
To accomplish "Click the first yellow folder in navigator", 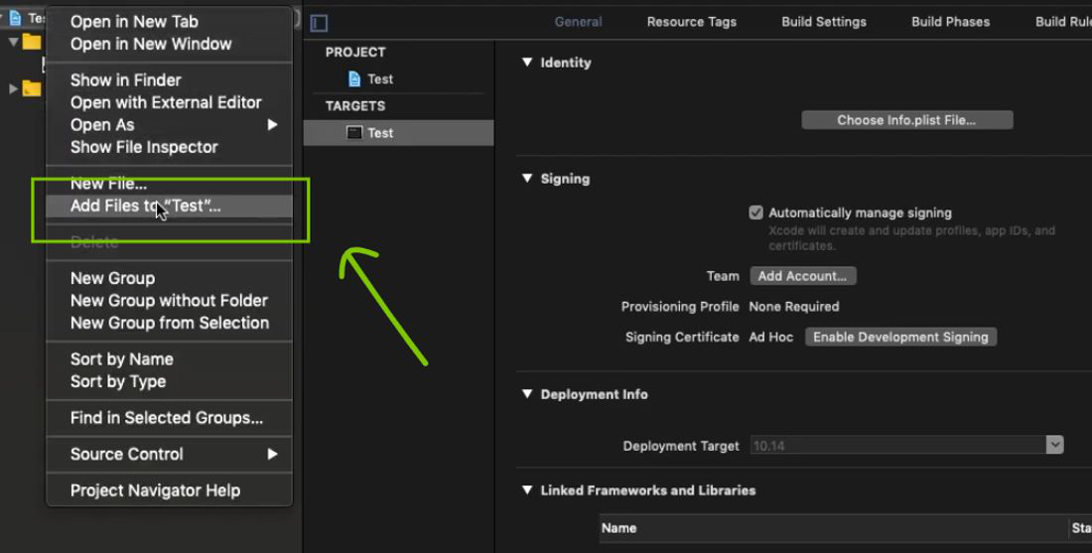I will point(32,42).
